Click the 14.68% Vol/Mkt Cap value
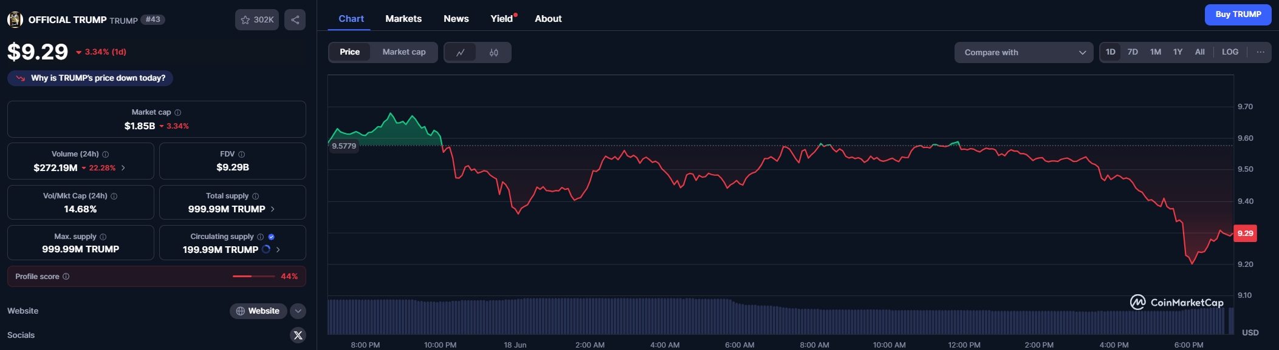The height and width of the screenshot is (350, 1279). (80, 209)
